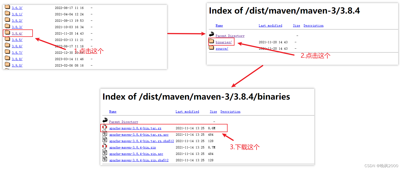Viewport: 402px width, 170px height.
Task: Open the 3.8.3/ directory link
Action: click(x=17, y=27)
